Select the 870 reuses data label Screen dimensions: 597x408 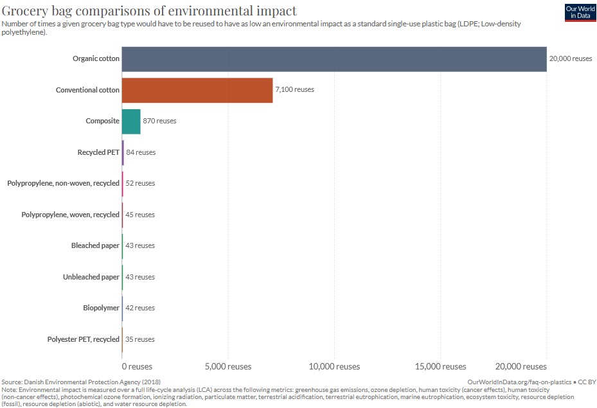point(159,120)
